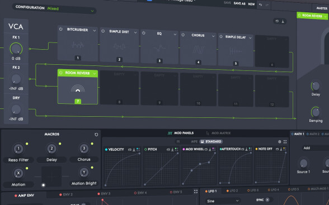The height and width of the screenshot is (205, 329).
Task: Open mod panels settings gear
Action: tap(280, 142)
